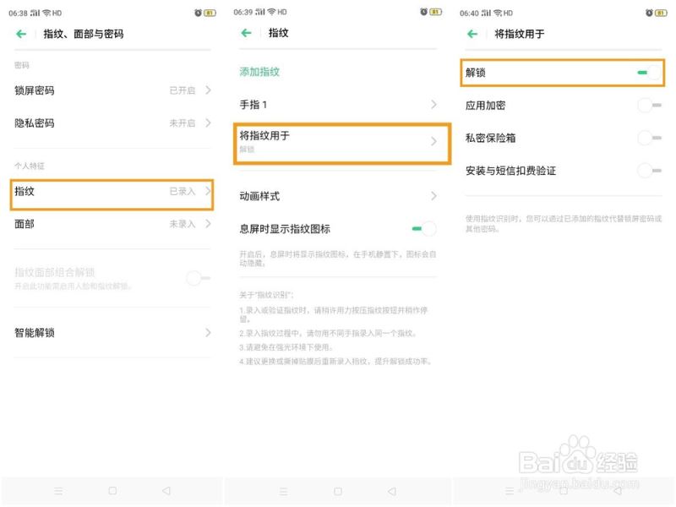Image resolution: width=676 pixels, height=507 pixels.
Task: Enable 安装与短信扣费验证 toggle
Action: pyautogui.click(x=649, y=171)
